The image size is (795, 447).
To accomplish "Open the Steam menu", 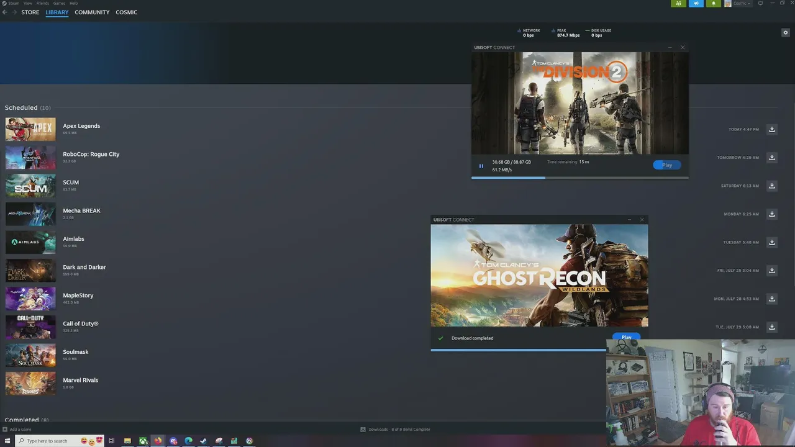I will pos(14,3).
